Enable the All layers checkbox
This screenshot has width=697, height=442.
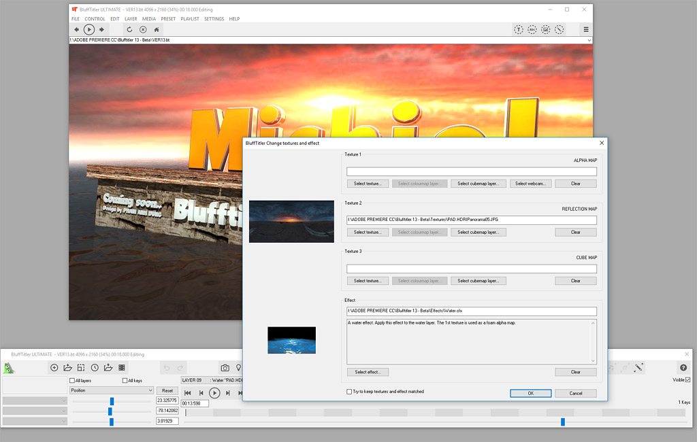coord(72,380)
